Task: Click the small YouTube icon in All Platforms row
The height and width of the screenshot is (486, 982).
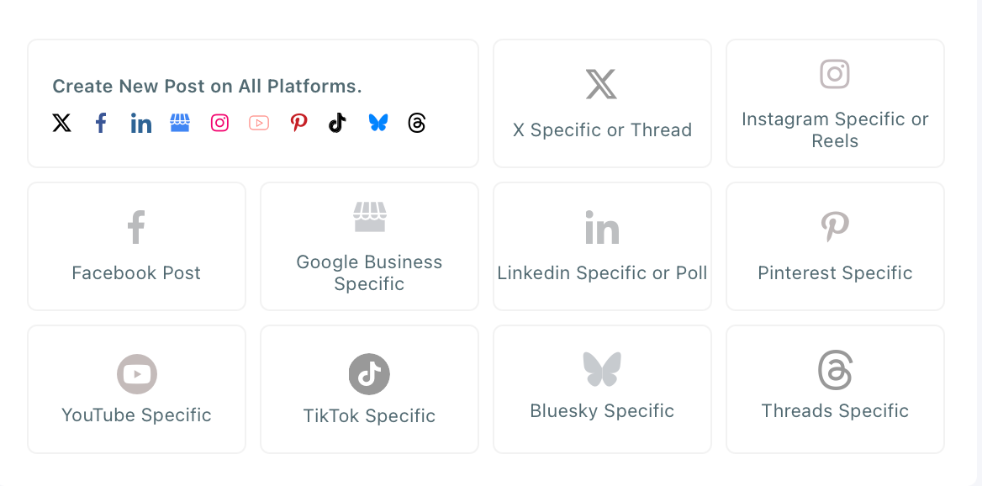Action: pyautogui.click(x=259, y=123)
